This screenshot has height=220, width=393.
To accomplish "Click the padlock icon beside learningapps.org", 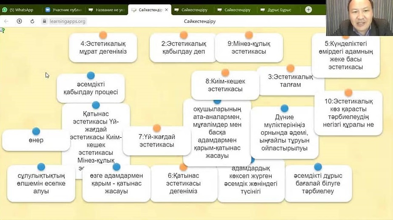I will (x=44, y=21).
